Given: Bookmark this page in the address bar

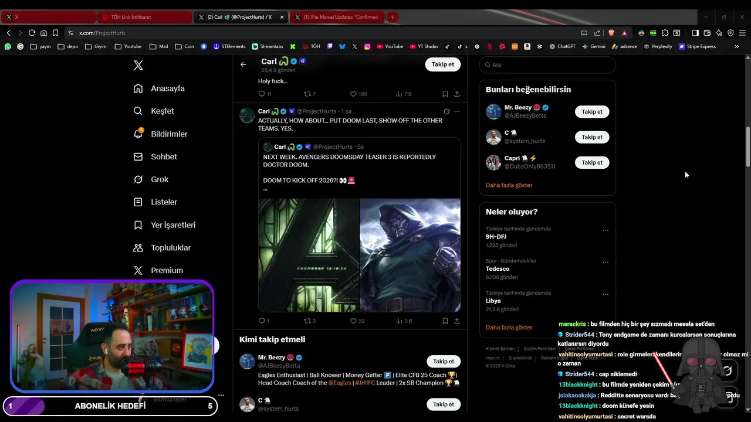Looking at the screenshot, I should click(55, 33).
